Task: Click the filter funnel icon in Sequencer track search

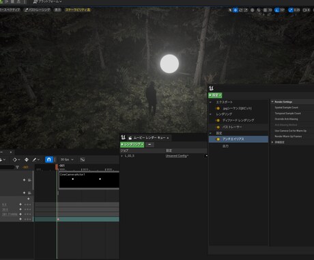Action: (17, 168)
